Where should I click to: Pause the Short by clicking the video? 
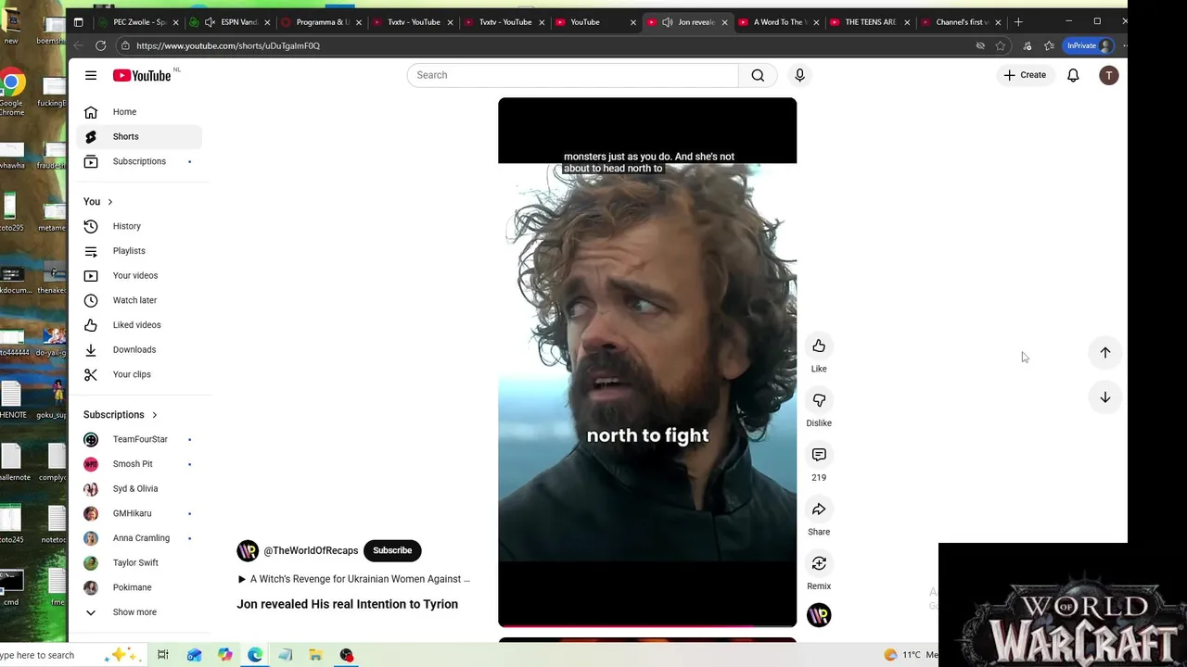[647, 362]
